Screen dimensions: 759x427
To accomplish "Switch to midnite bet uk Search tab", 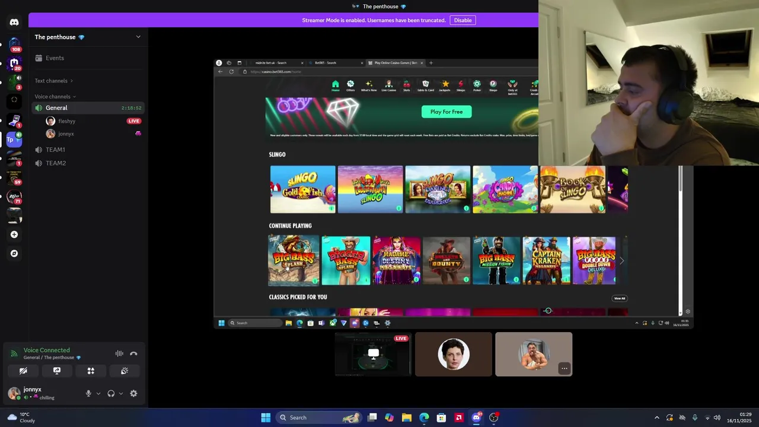I will [x=276, y=63].
